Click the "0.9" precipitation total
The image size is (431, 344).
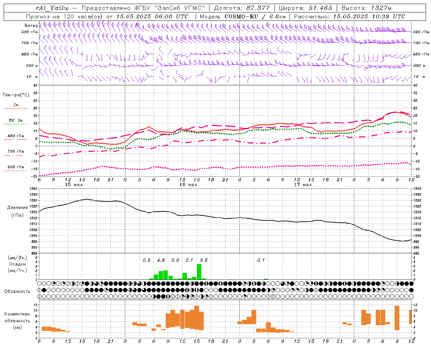[x=175, y=260]
